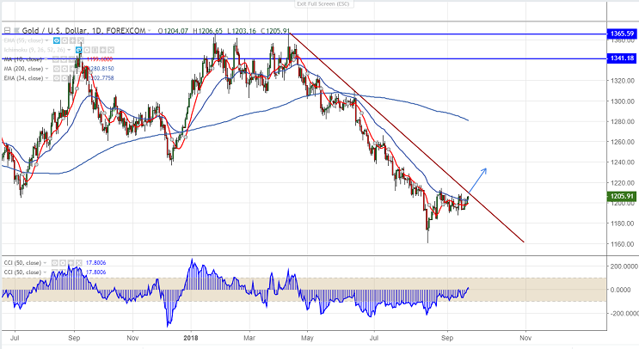Click the current price label 1205.91
This screenshot has height=349, width=639.
623,196
